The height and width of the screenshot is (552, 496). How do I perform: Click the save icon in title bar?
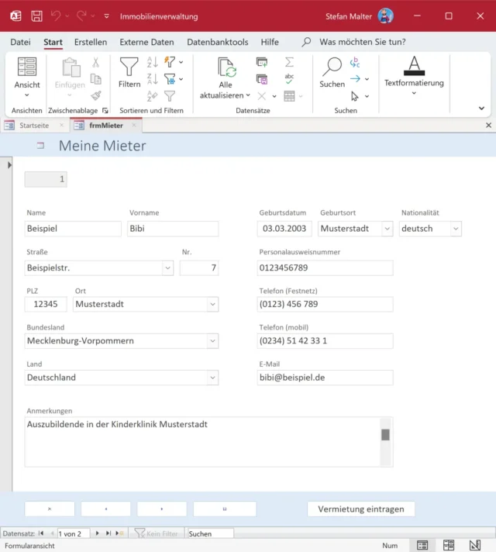click(x=36, y=16)
